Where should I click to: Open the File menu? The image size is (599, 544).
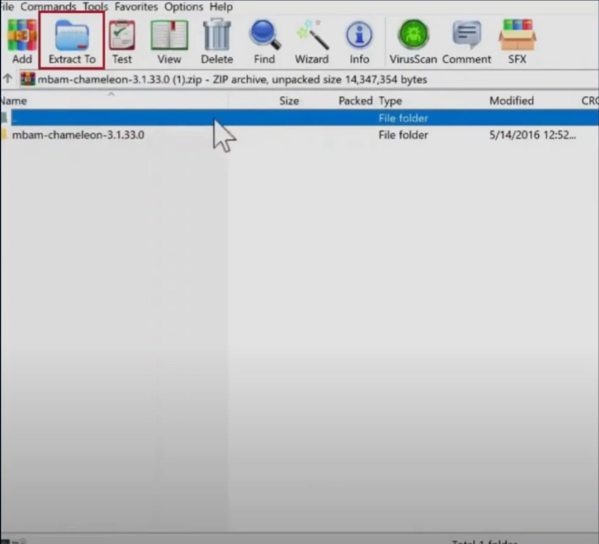click(7, 7)
